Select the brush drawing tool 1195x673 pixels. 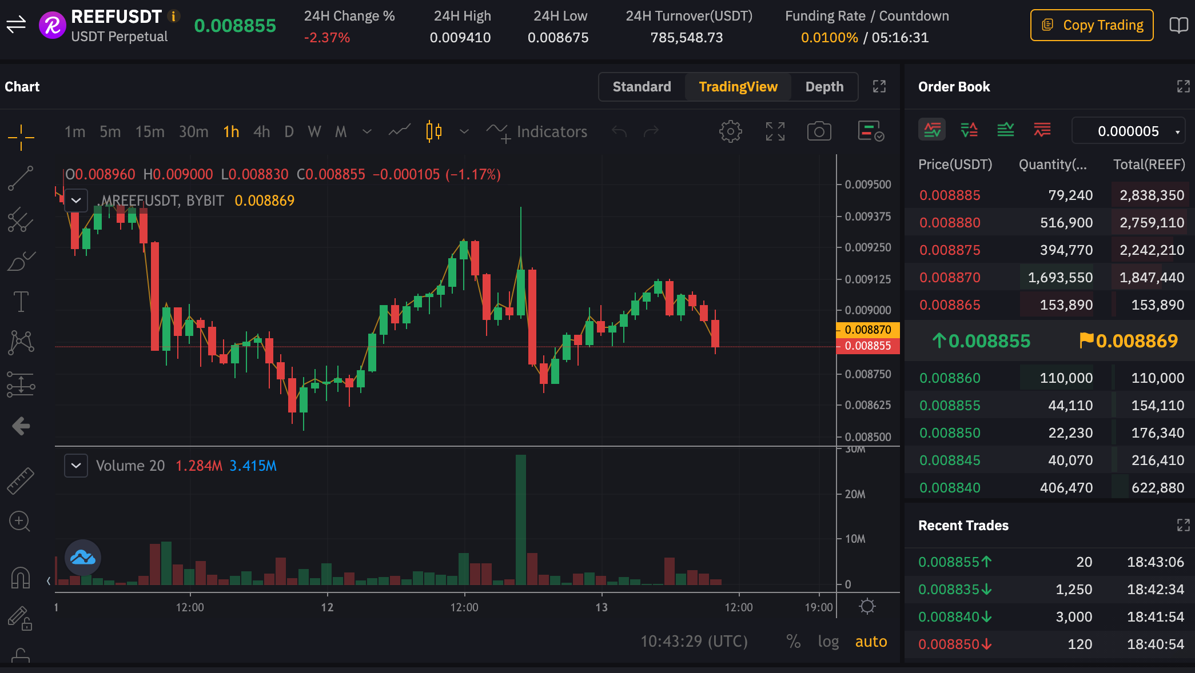[x=21, y=261]
